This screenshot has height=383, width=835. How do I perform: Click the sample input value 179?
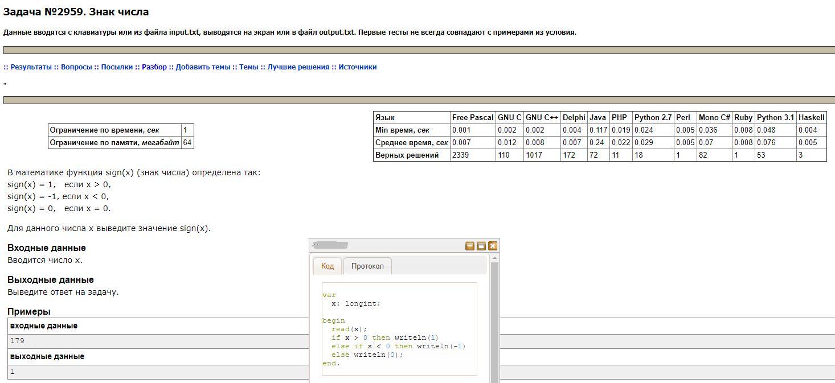(x=18, y=341)
